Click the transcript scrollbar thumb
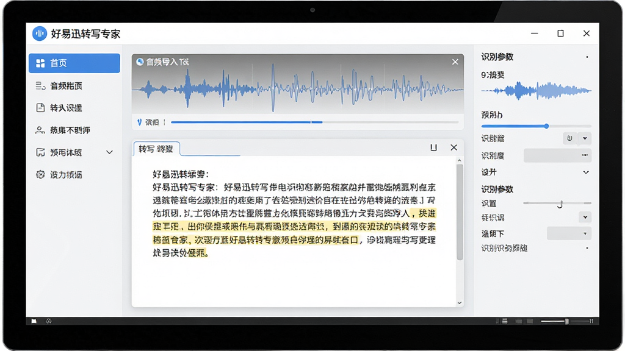625x351 pixels. [460, 212]
